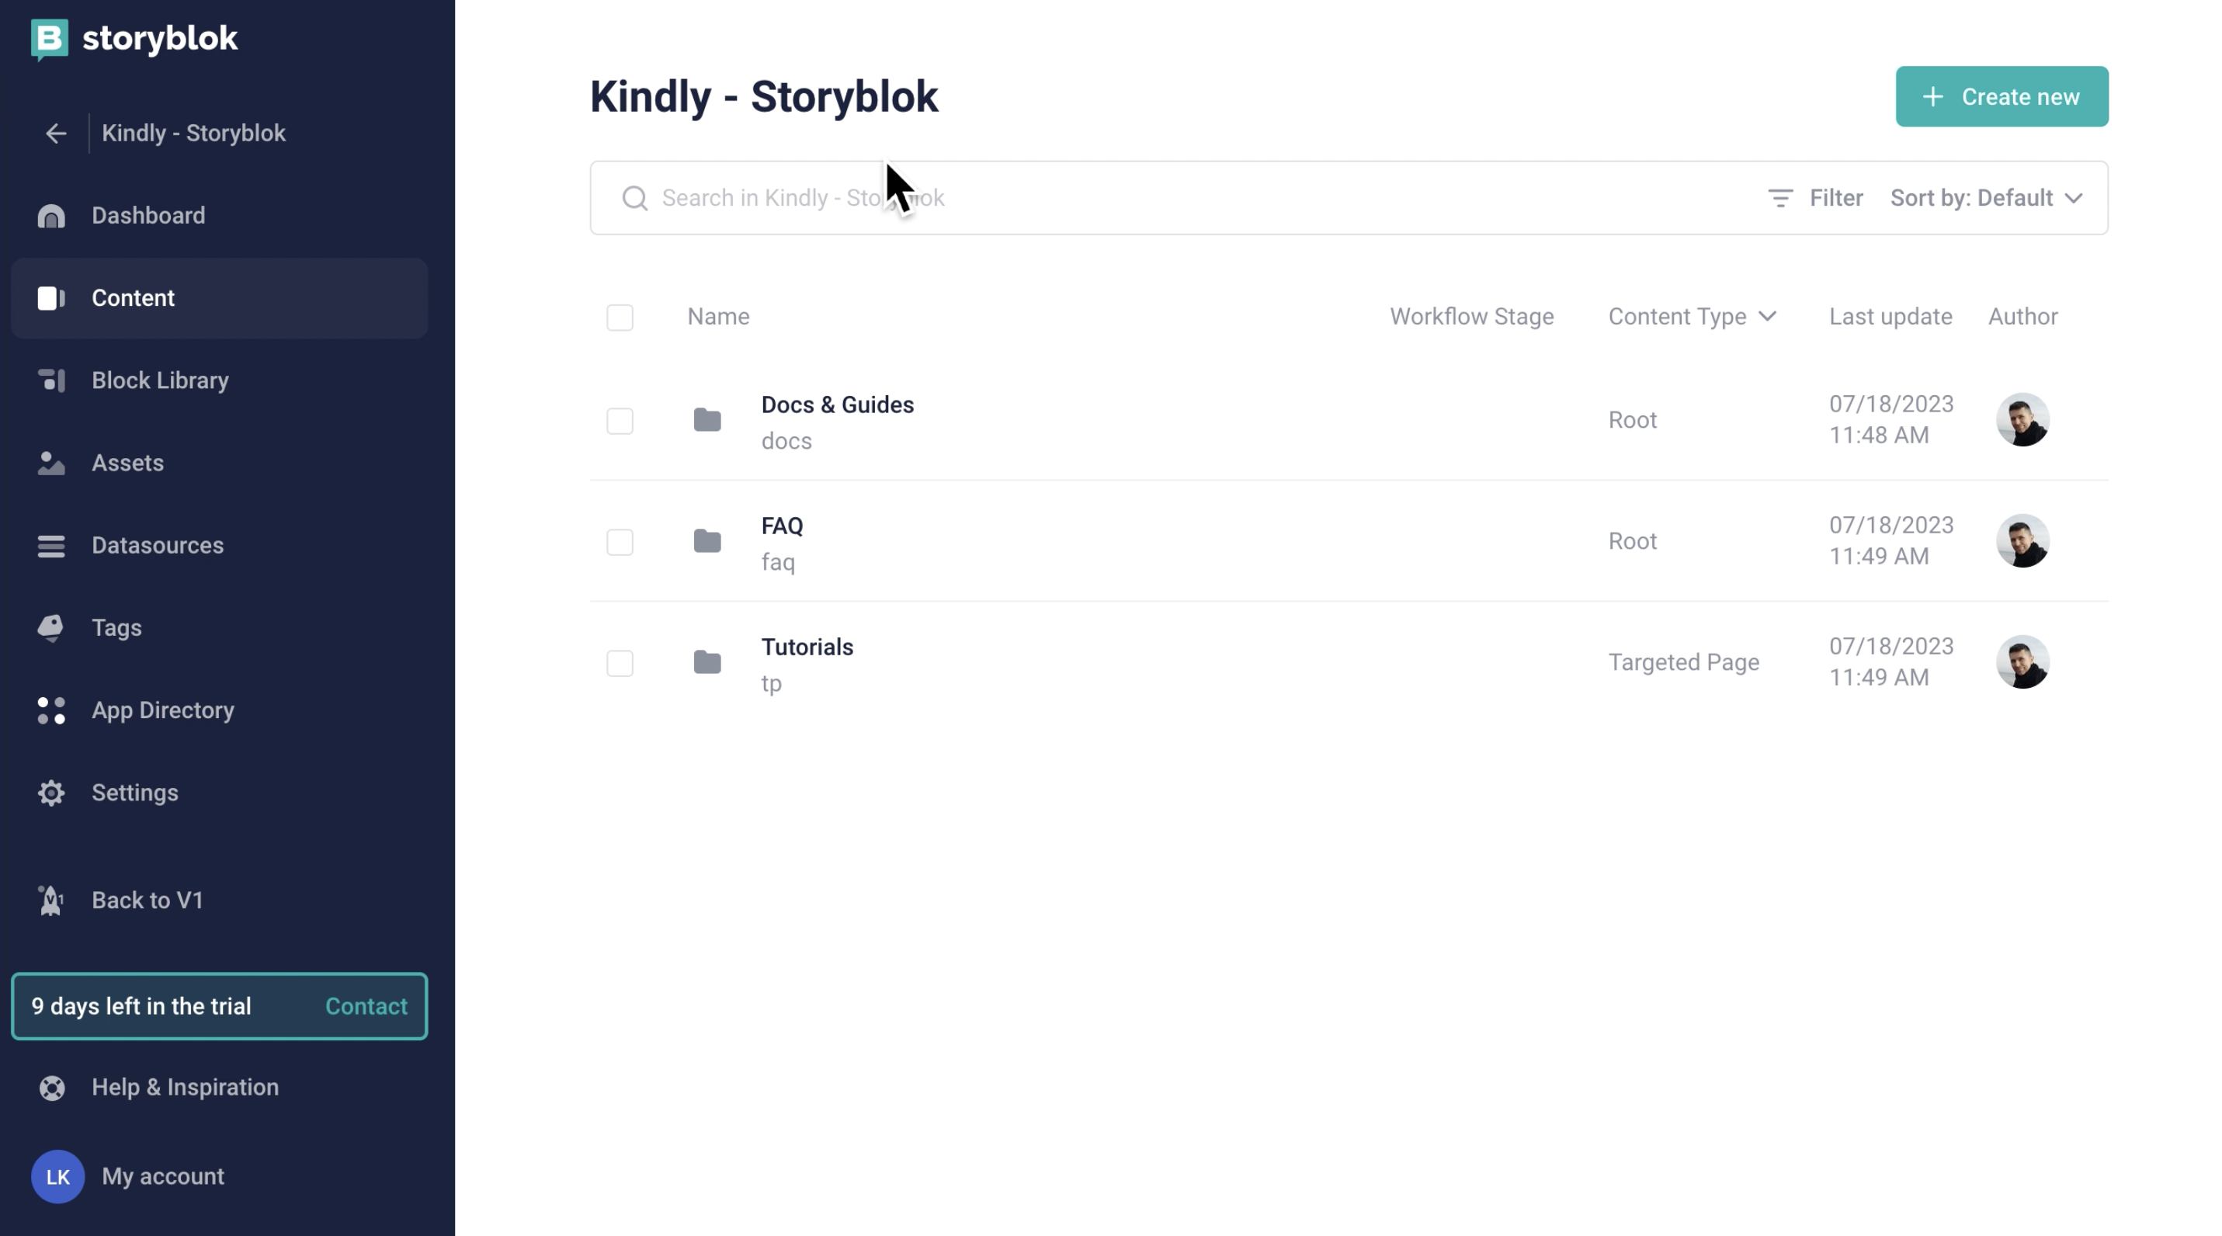The width and height of the screenshot is (2222, 1236).
Task: Click the Dashboard home icon
Action: pyautogui.click(x=51, y=216)
